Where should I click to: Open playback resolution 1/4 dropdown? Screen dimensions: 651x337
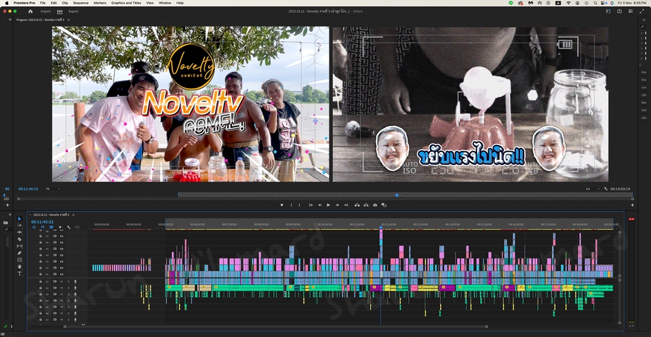592,189
